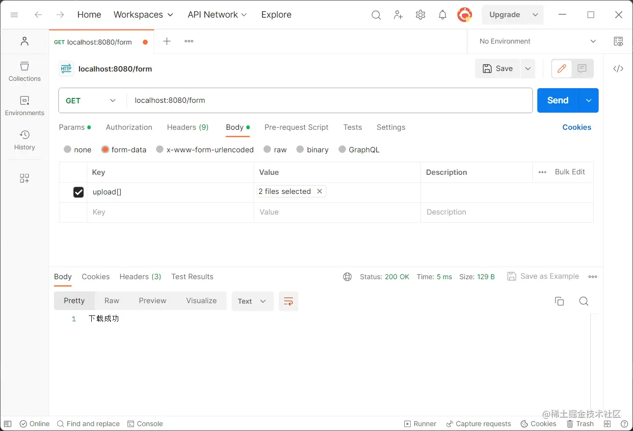Open the two-pane layout icon in status bar
Image resolution: width=633 pixels, height=431 pixels.
[607, 424]
